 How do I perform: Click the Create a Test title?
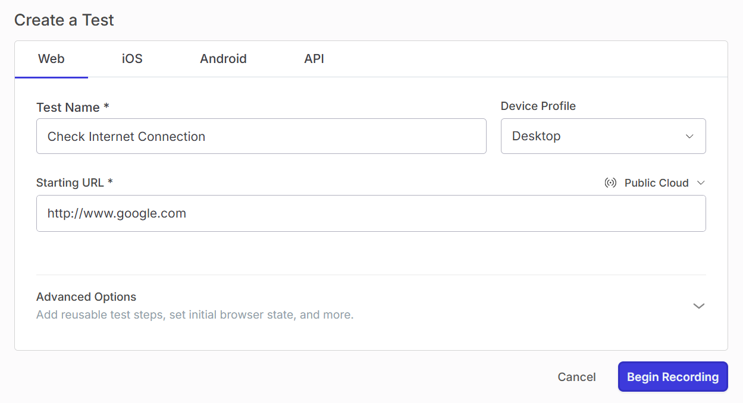coord(63,20)
